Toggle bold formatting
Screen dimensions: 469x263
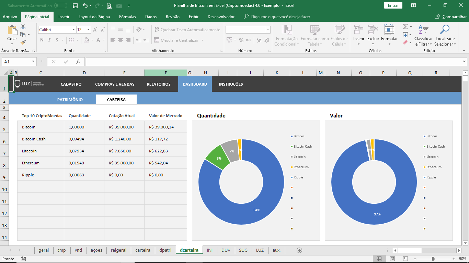[x=42, y=40]
